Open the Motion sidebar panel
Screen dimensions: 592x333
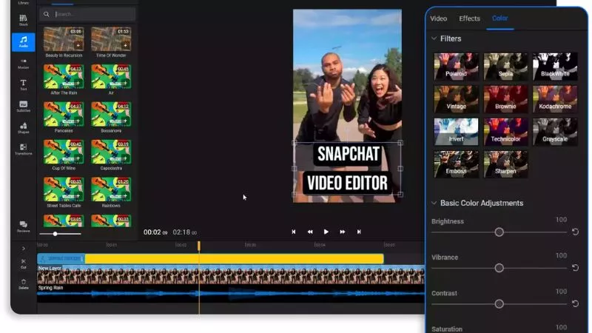pyautogui.click(x=24, y=64)
